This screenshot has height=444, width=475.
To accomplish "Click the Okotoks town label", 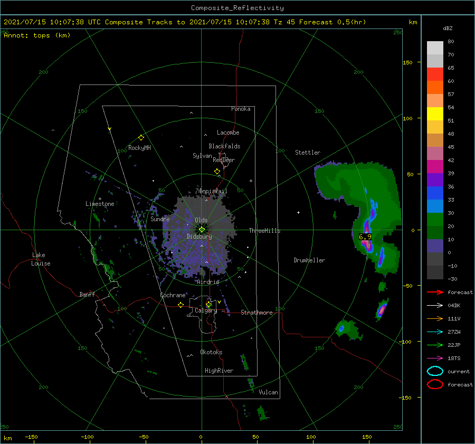I will point(211,352).
